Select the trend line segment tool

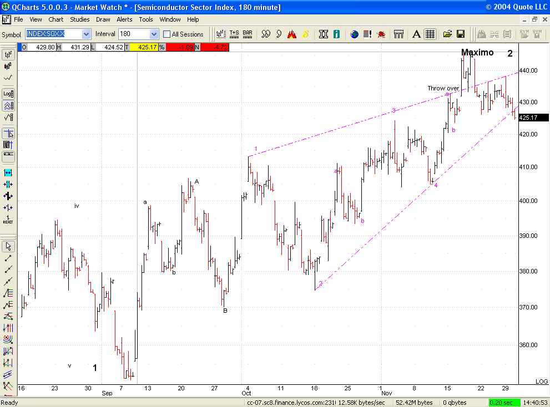point(8,258)
